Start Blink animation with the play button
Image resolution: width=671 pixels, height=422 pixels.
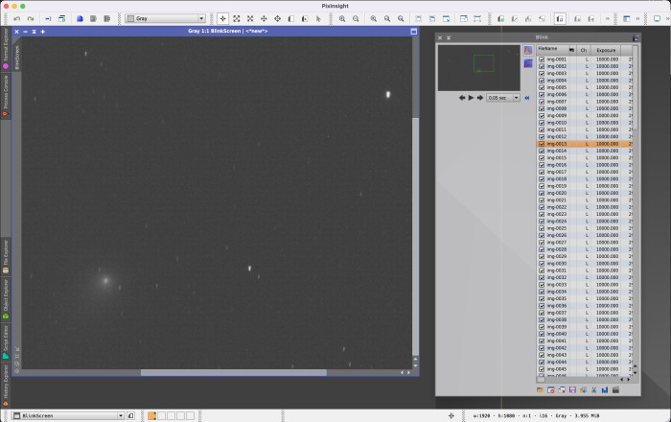pyautogui.click(x=471, y=98)
